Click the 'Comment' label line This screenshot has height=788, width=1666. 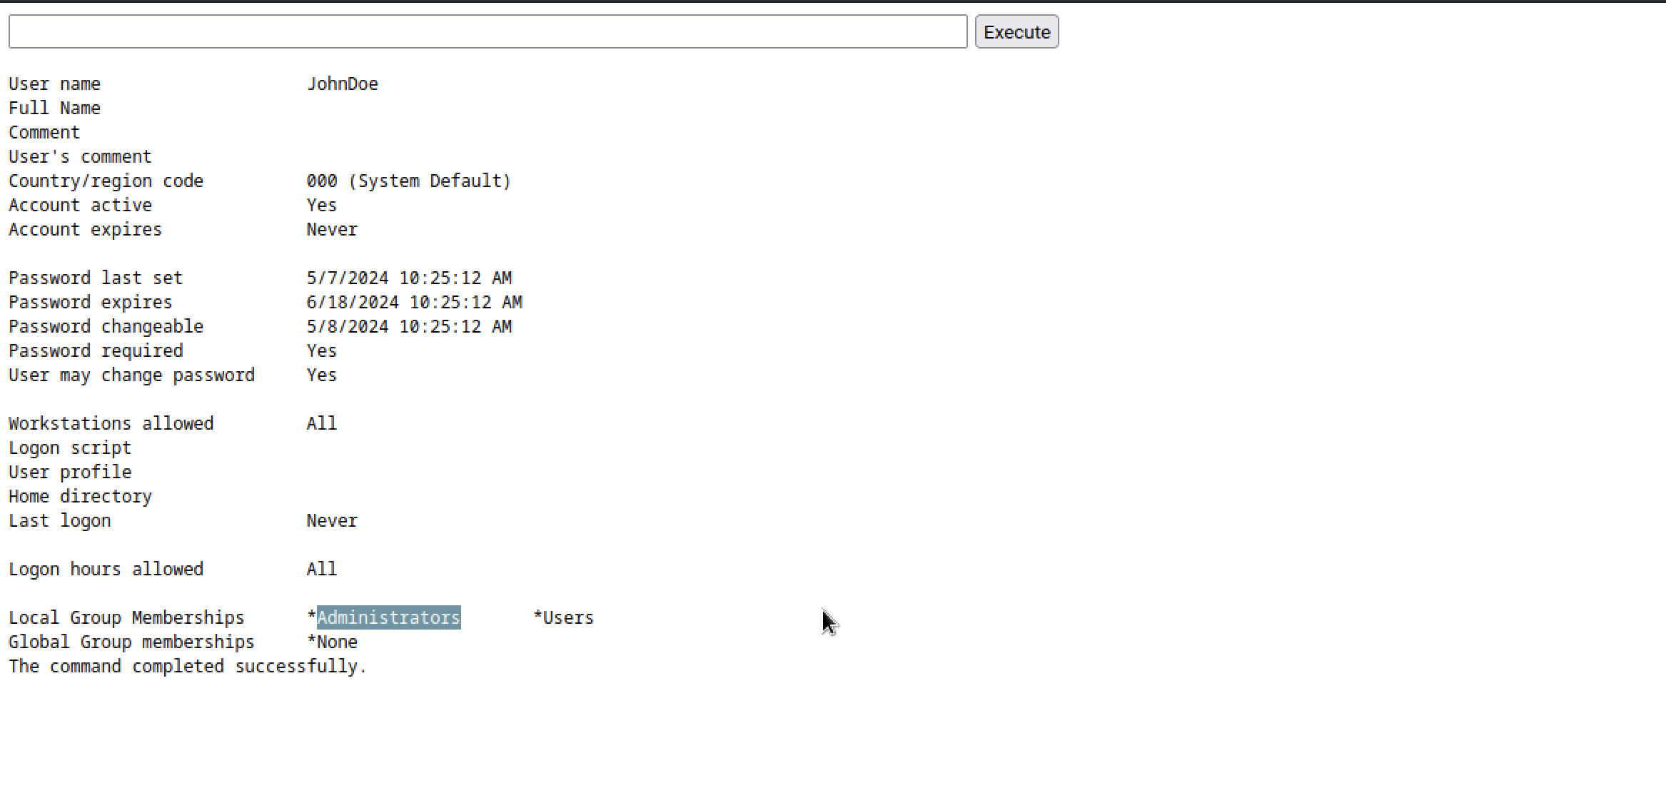44,132
